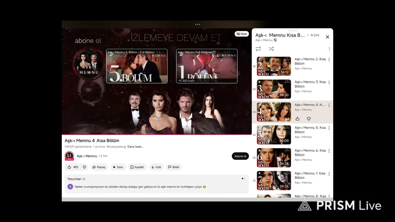Toggle playlist loop
Viewport: 395px width, 222px height.
click(x=258, y=49)
